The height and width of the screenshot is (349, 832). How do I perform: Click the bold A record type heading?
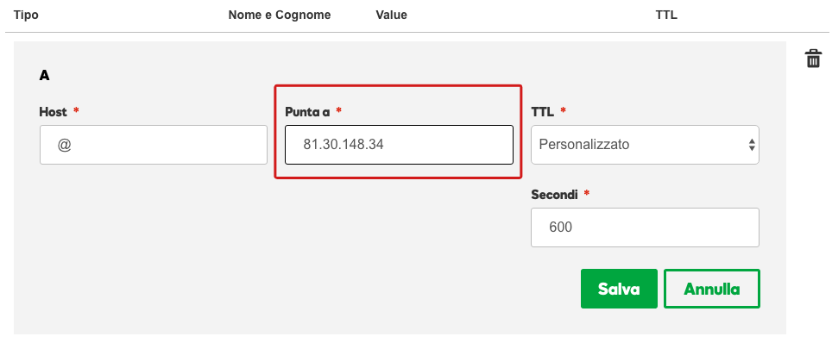click(44, 76)
